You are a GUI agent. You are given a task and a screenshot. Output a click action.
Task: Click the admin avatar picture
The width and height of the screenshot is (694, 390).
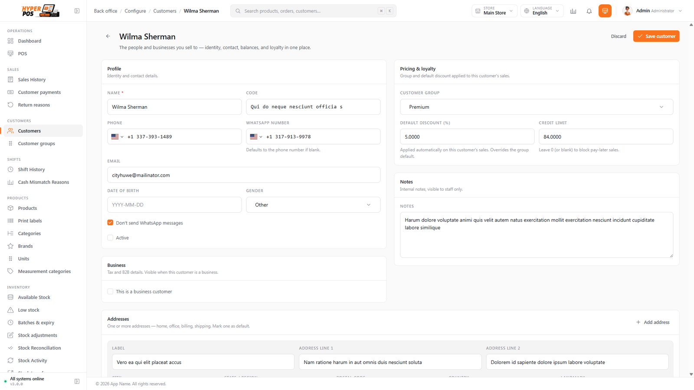[627, 11]
